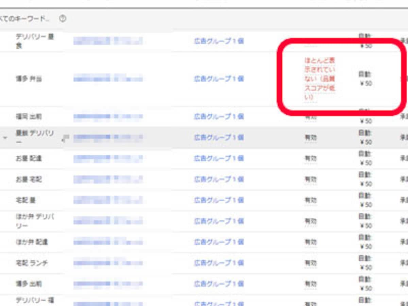The width and height of the screenshot is (408, 306).
Task: Select keyword 宅配 ランチ
Action: coord(32,263)
